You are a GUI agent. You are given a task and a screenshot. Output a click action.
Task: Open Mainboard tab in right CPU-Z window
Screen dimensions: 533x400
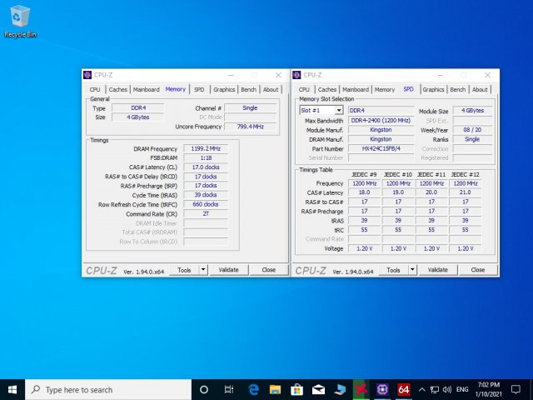pos(356,89)
